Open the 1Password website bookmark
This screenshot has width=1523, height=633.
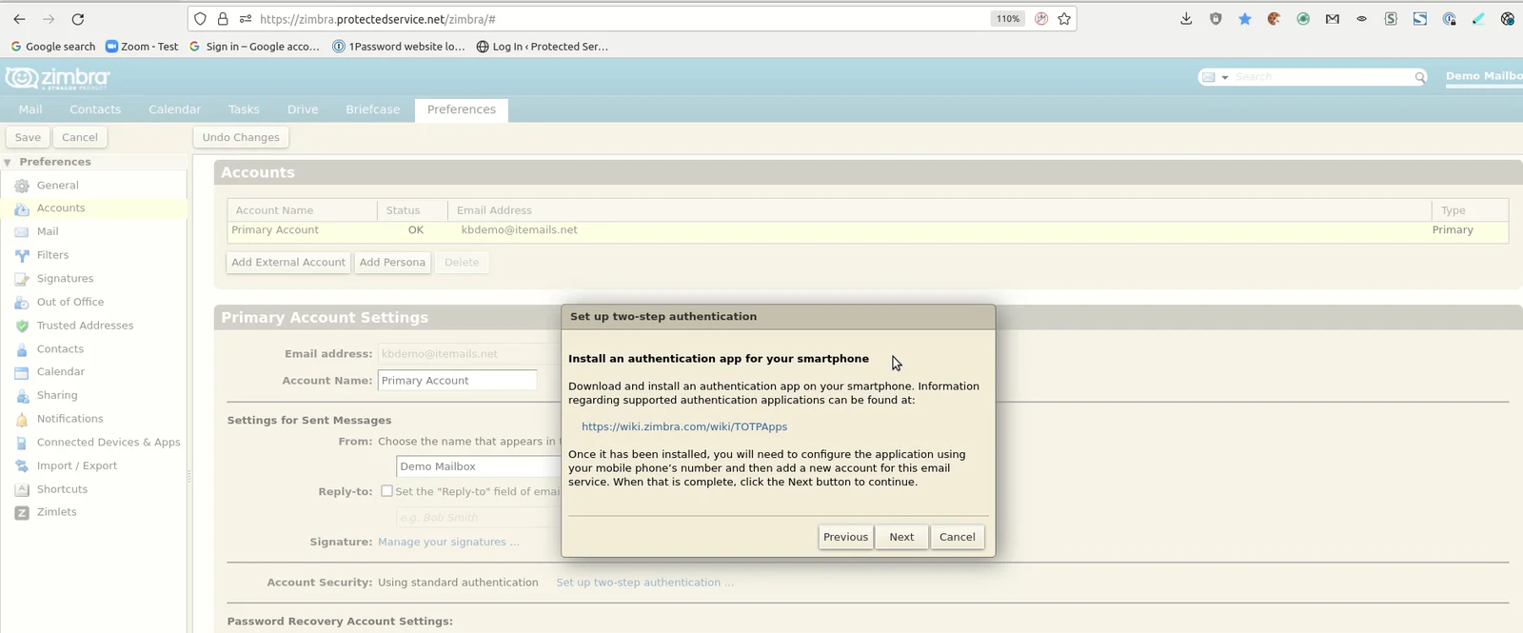pyautogui.click(x=399, y=47)
